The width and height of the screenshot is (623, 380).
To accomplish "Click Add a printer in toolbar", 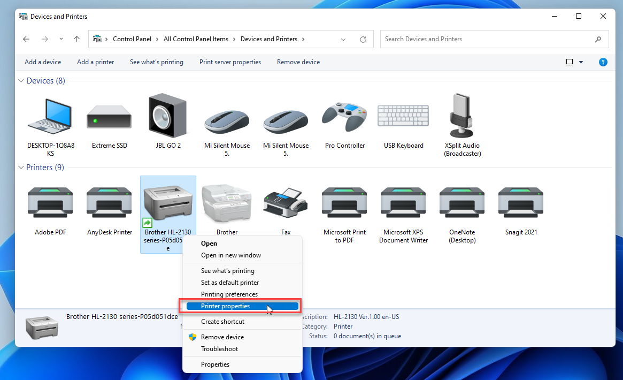I will [95, 62].
